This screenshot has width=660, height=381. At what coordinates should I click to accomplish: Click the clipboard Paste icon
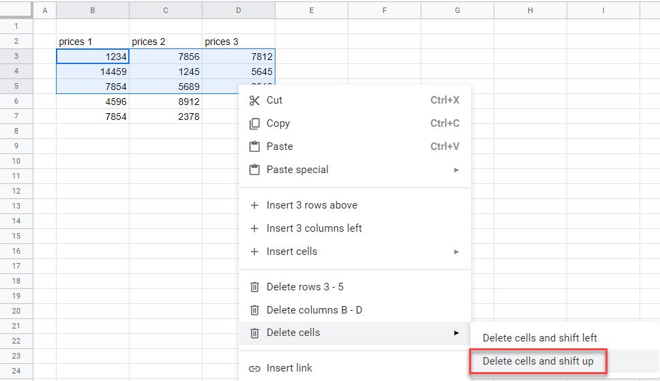pyautogui.click(x=254, y=147)
